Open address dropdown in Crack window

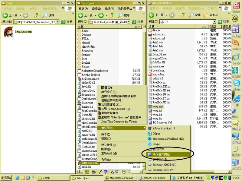click(x=58, y=22)
